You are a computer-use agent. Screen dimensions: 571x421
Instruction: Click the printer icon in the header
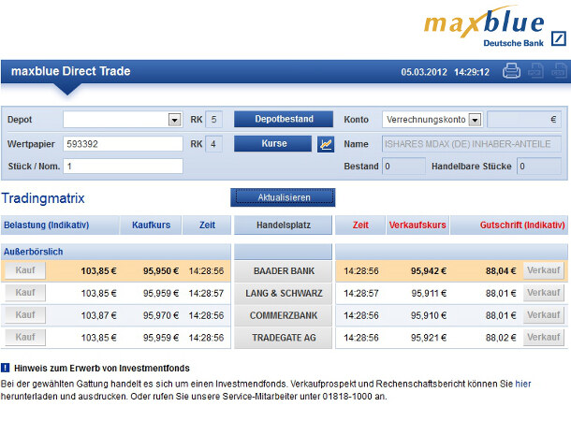(512, 70)
